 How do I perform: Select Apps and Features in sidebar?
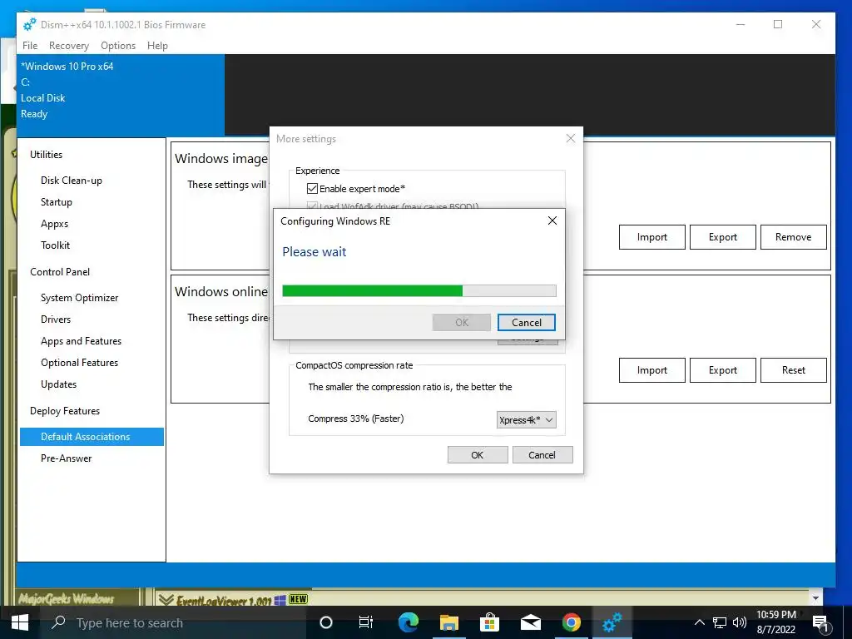click(81, 341)
